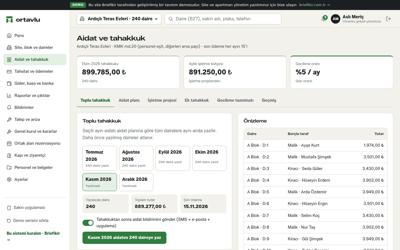Click the Site, blok ve daireler building icon

coord(9,47)
